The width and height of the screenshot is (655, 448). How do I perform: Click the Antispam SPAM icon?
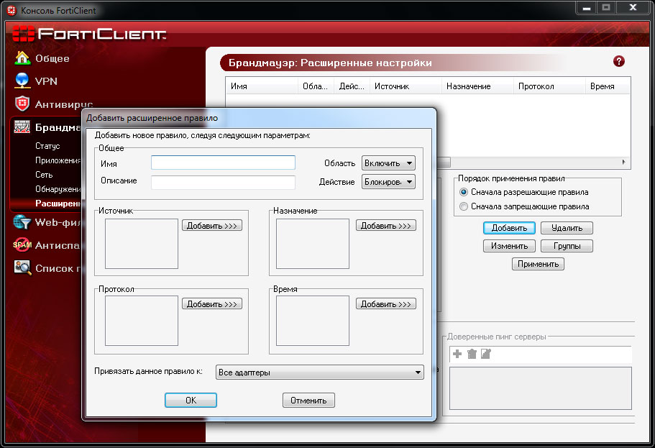[22, 245]
